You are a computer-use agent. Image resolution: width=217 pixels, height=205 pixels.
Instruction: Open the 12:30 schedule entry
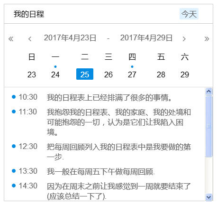[x=101, y=151]
